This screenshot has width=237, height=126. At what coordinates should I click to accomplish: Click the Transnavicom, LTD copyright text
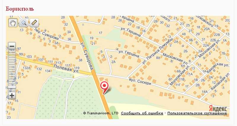pos(101,113)
